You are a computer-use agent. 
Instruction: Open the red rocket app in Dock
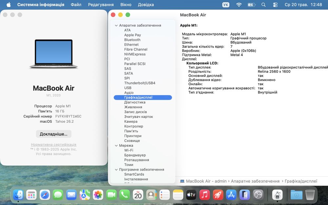coord(218,195)
